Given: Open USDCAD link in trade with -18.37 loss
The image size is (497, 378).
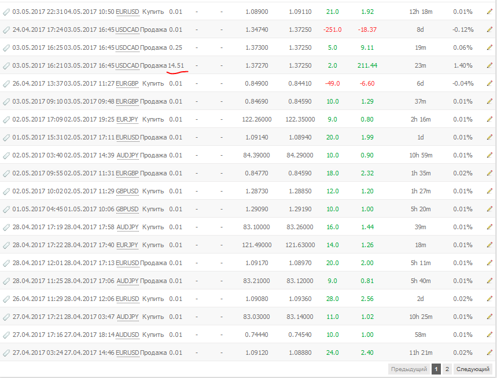Looking at the screenshot, I should pos(127,30).
